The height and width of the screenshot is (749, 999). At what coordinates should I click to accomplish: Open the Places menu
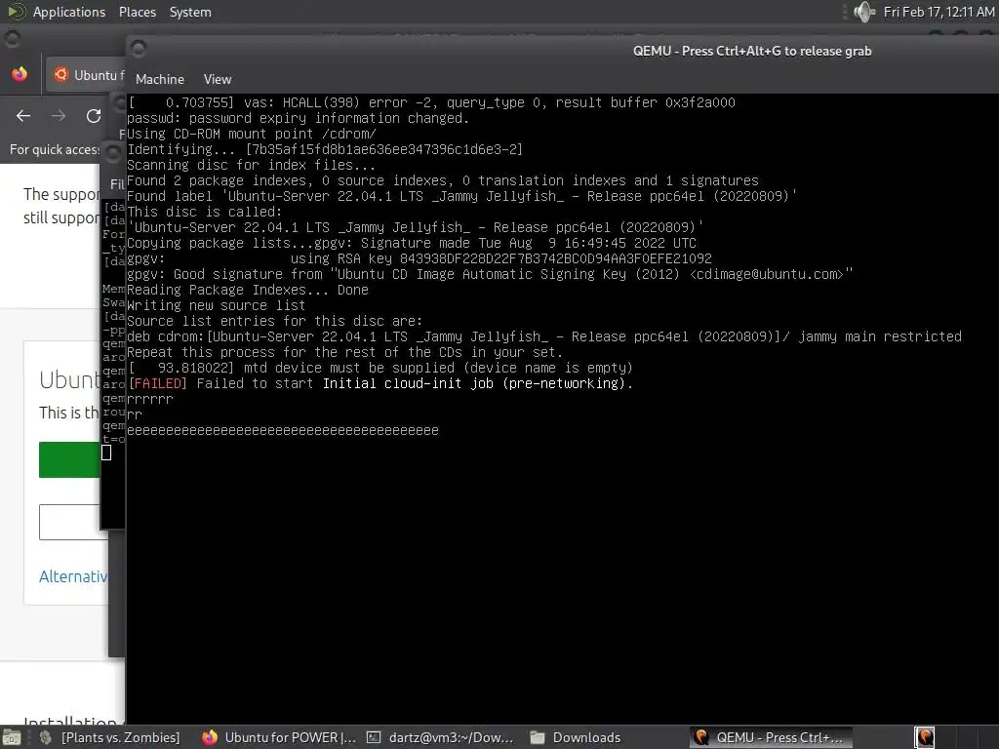coord(137,12)
